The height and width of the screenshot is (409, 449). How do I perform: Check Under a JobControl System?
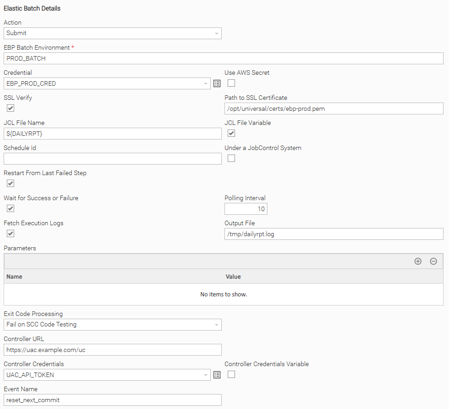[231, 158]
